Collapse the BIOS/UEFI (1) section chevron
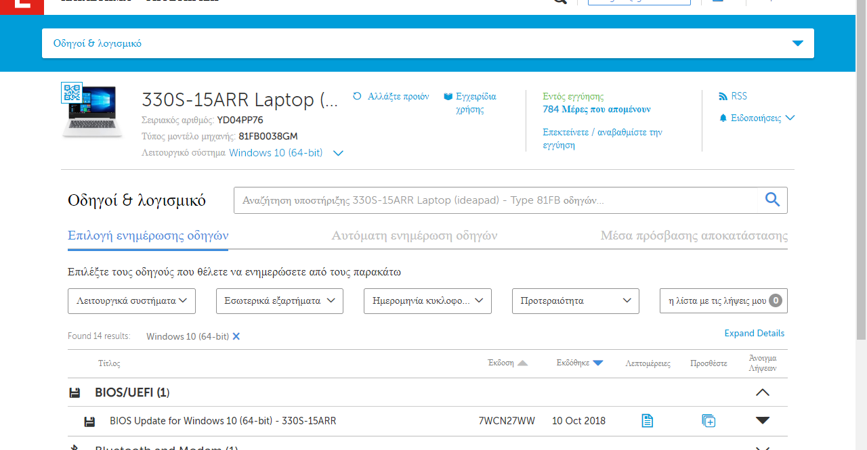 pos(763,392)
